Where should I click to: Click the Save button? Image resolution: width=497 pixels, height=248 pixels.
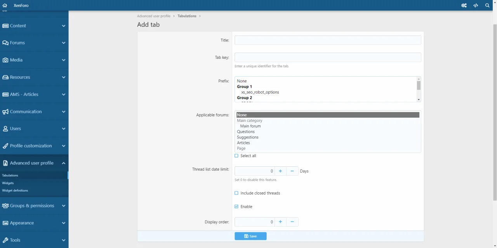coord(250,236)
